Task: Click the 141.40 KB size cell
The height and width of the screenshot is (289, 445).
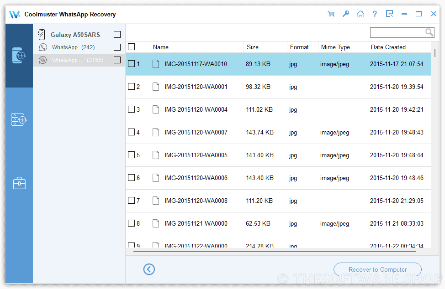Action: click(x=260, y=155)
